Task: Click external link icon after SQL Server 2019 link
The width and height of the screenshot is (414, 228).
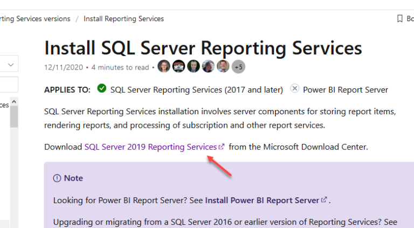Action: (222, 147)
